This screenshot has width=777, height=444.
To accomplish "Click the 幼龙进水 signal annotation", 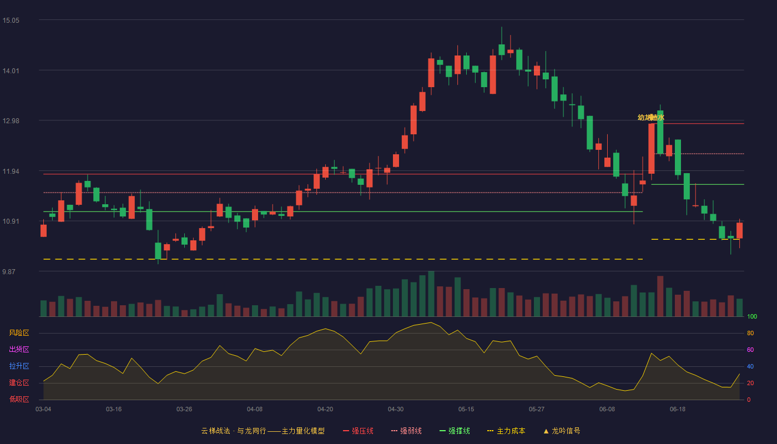I will point(651,117).
